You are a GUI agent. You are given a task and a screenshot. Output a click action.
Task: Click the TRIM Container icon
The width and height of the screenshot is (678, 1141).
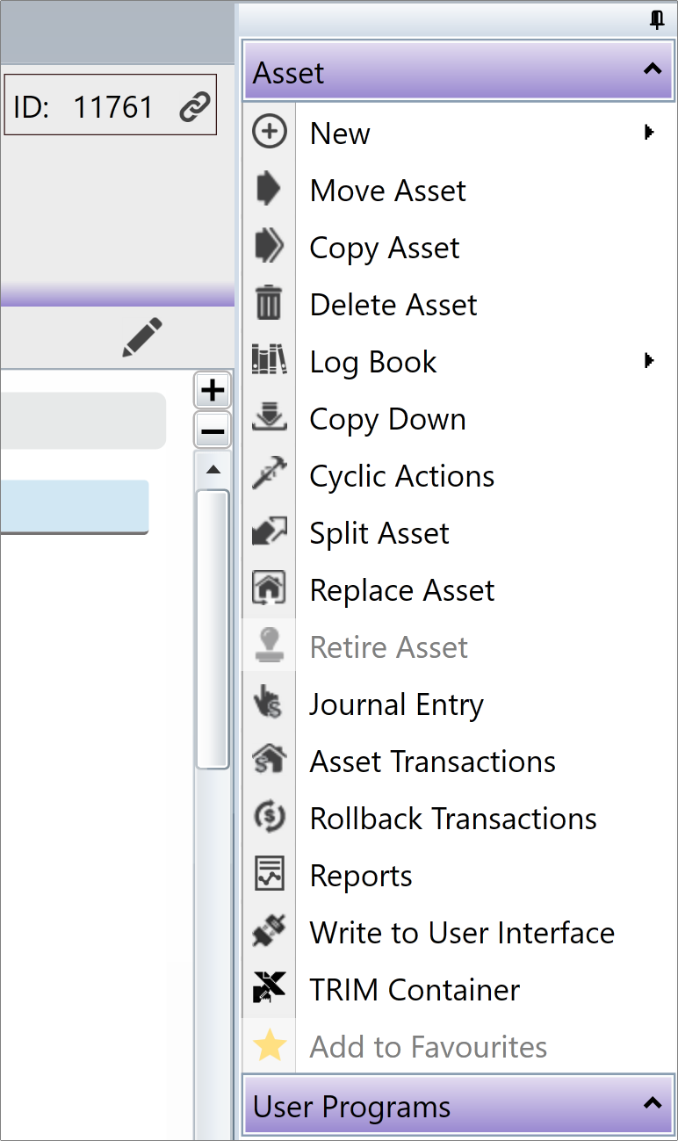pos(269,989)
